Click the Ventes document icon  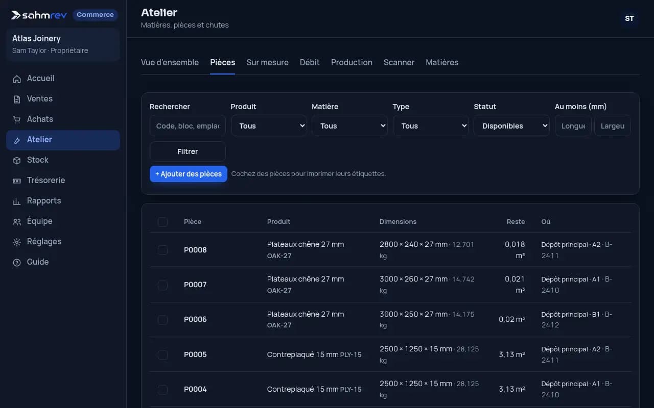[17, 99]
